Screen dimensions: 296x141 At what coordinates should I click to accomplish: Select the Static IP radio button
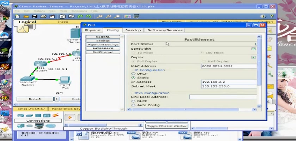tap(133, 78)
